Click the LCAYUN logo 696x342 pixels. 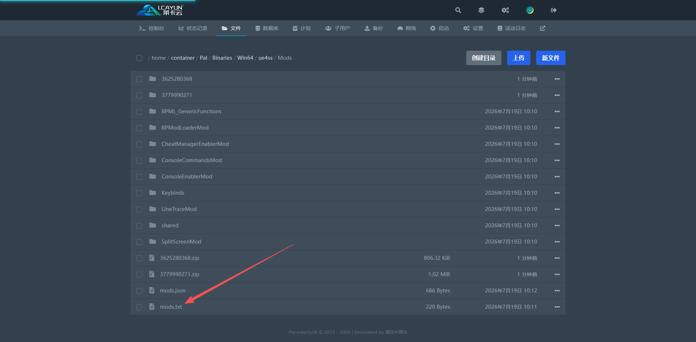(x=160, y=10)
